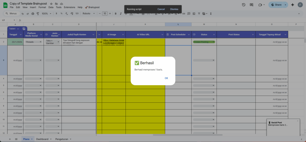This screenshot has width=306, height=142.
Task: Click OK in the Berhasil dialog
Action: pos(166,78)
